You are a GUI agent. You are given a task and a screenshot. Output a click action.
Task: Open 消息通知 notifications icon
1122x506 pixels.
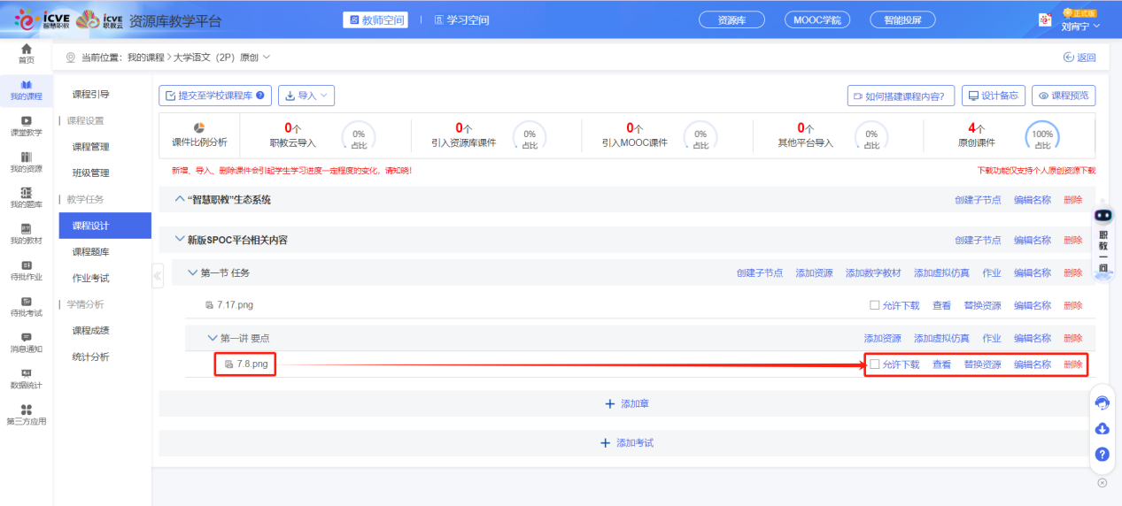click(x=27, y=342)
